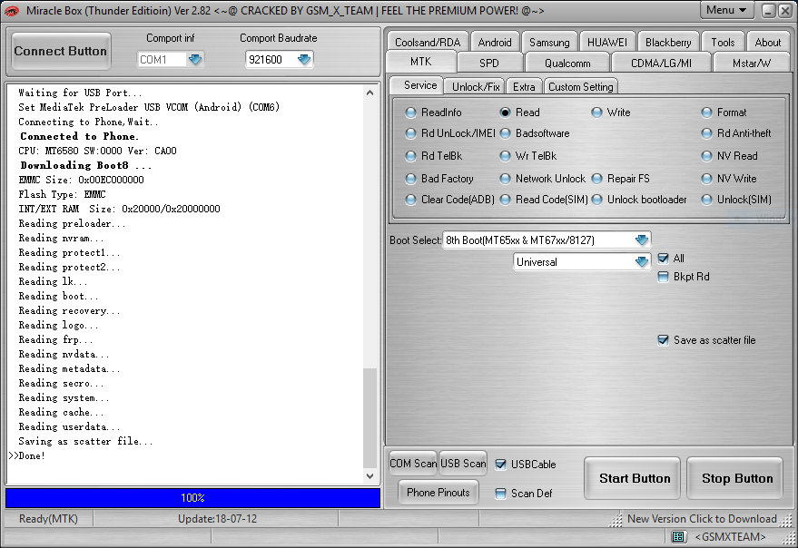
Task: Open the About tab
Action: click(768, 43)
